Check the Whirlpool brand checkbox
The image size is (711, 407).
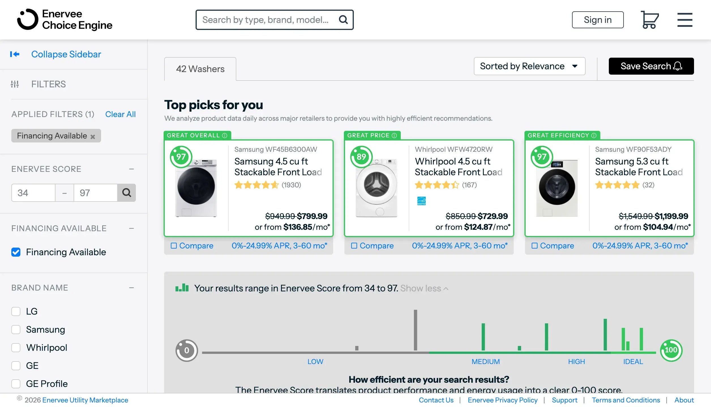coord(16,348)
